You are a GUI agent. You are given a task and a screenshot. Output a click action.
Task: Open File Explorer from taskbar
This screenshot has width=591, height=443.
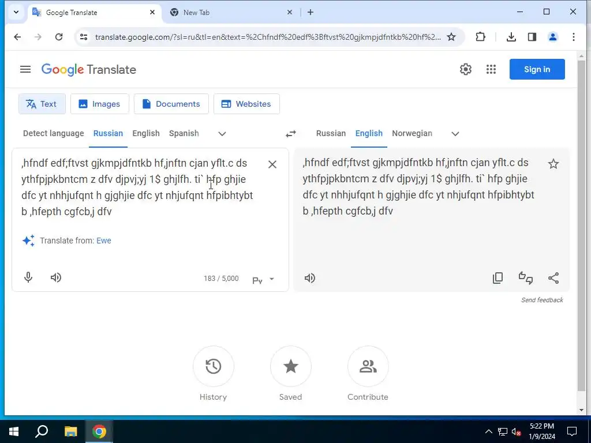[x=70, y=431]
